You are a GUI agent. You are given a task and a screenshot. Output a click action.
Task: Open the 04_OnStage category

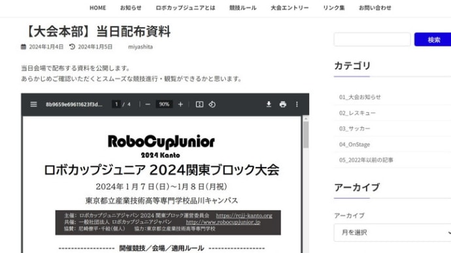click(x=354, y=145)
